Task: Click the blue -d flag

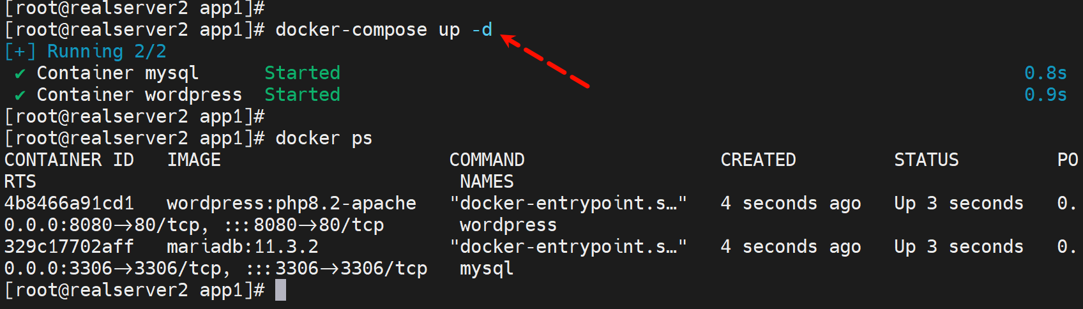Action: 481,30
